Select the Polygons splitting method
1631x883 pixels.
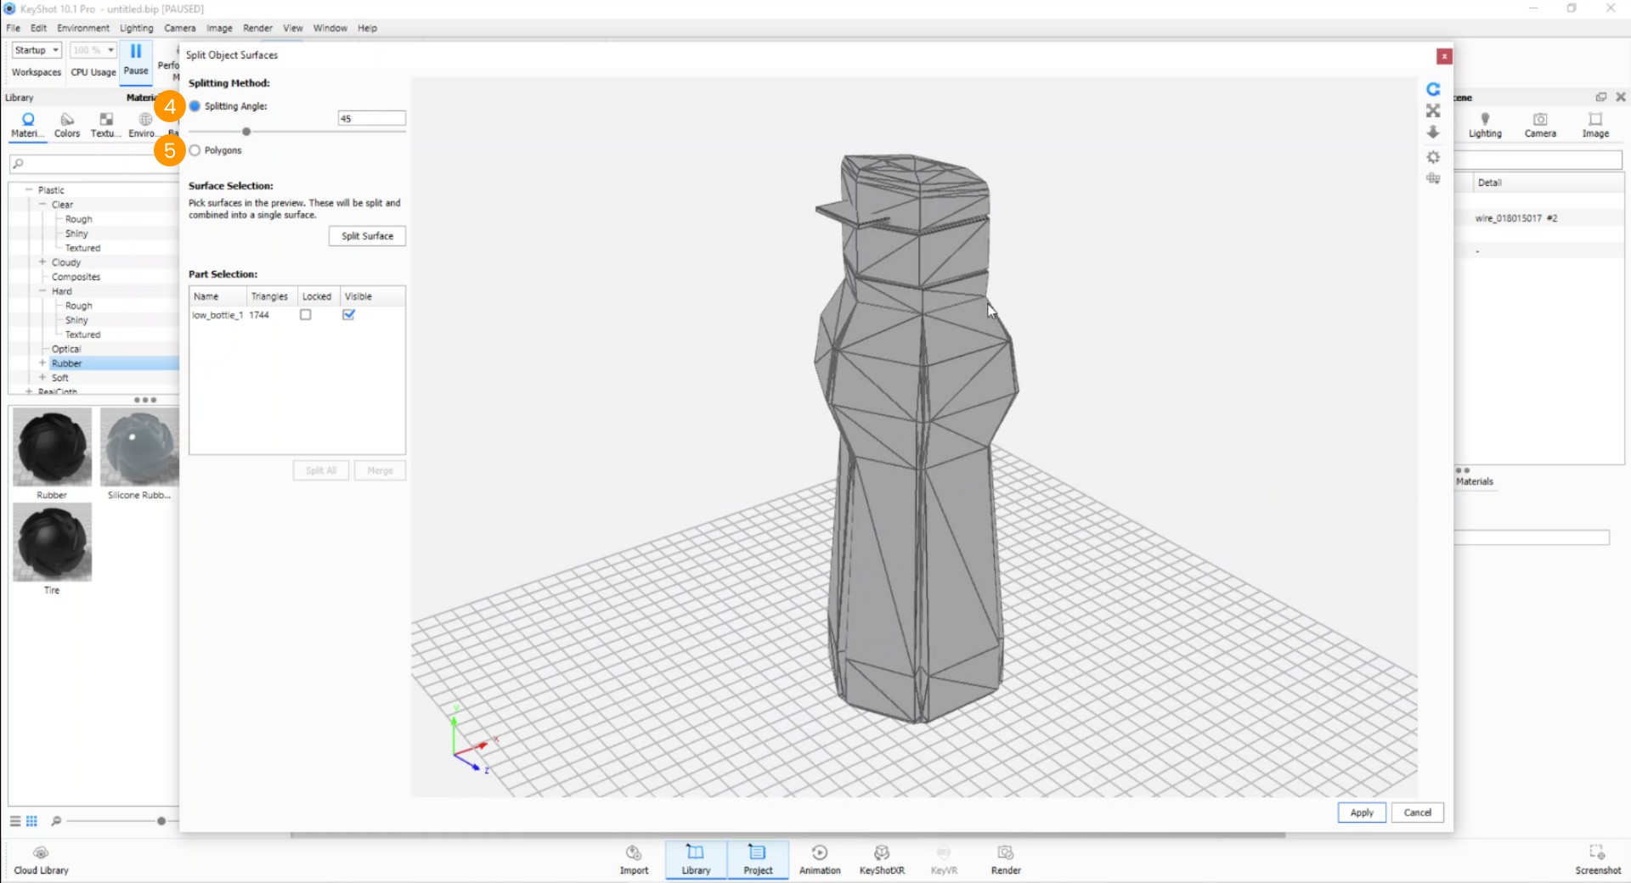coord(195,149)
